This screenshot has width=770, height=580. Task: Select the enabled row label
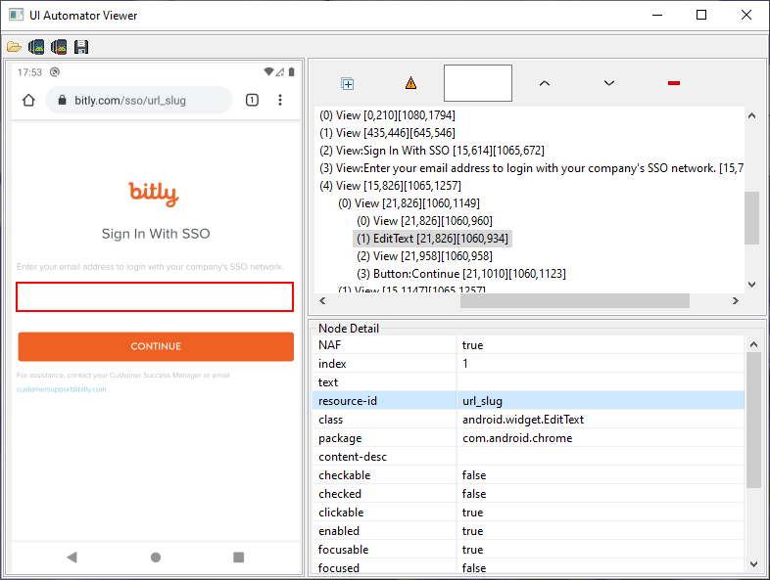click(339, 531)
